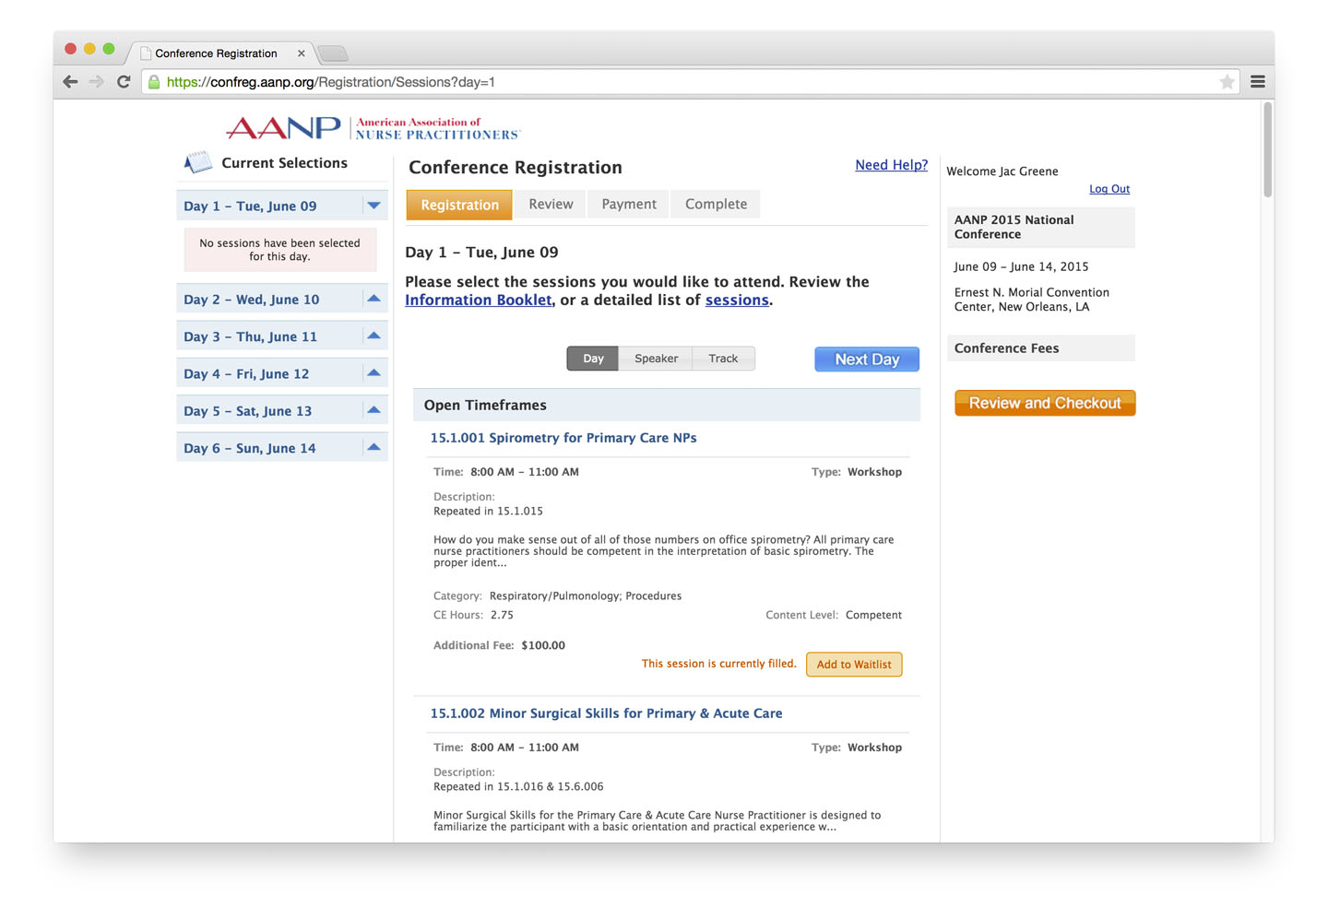
Task: Close the Conference Registration browser tab
Action: point(301,53)
